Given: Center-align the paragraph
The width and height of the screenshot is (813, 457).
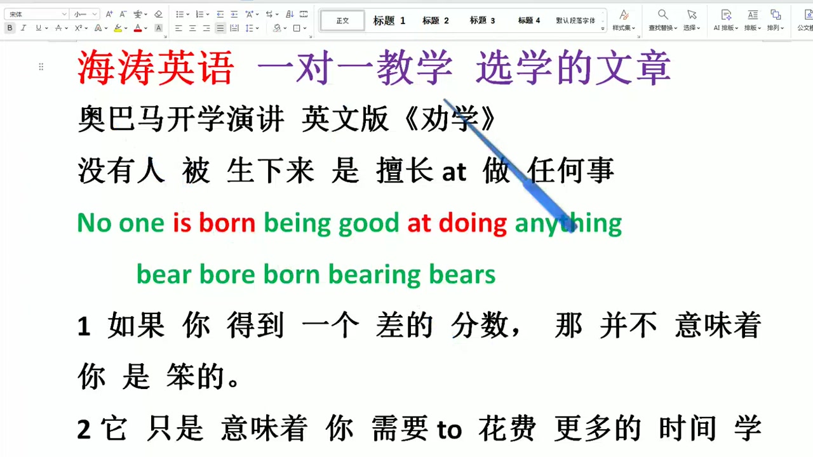Looking at the screenshot, I should [x=192, y=28].
